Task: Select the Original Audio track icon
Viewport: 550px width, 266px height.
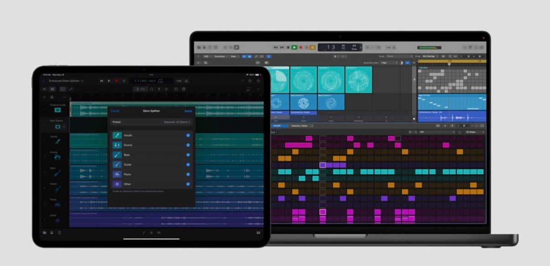Action: (57, 110)
